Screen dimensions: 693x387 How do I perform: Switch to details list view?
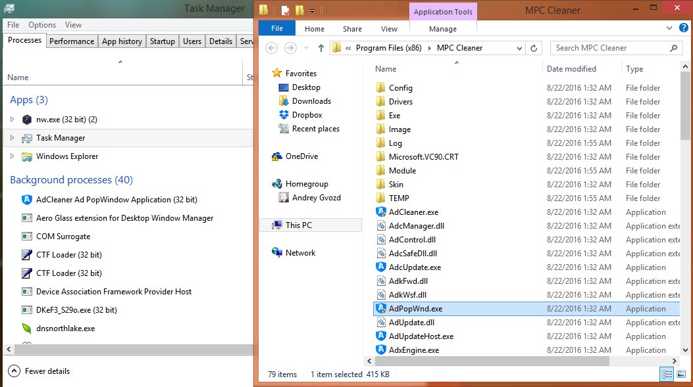[x=667, y=375]
